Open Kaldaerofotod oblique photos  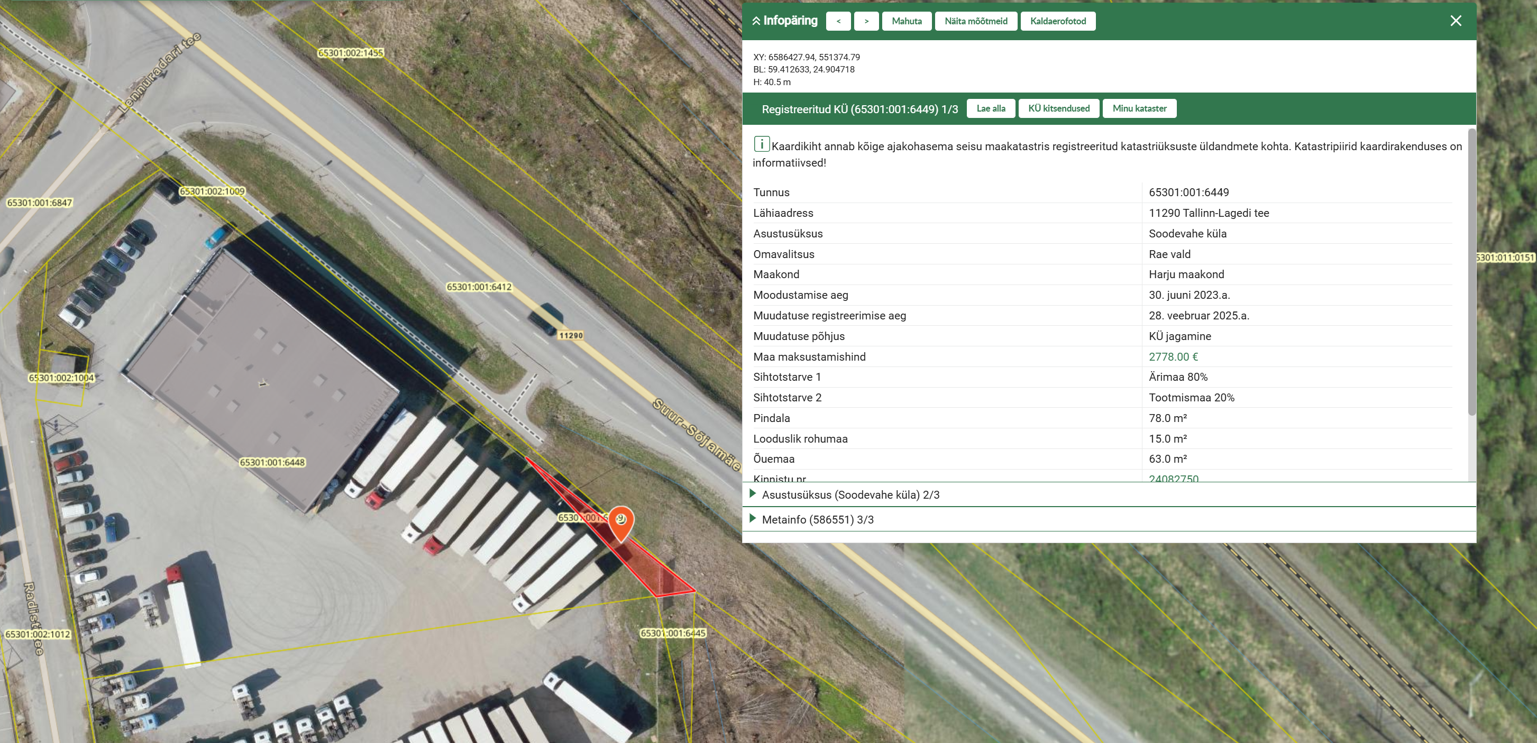(x=1057, y=21)
